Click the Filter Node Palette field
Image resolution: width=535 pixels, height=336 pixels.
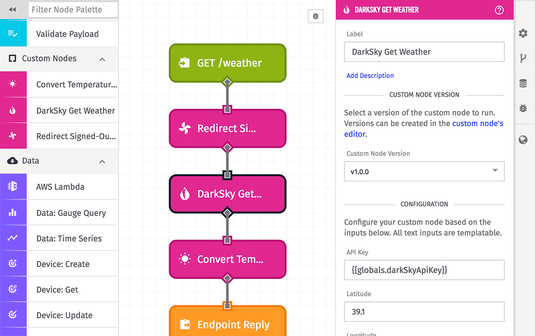click(73, 9)
